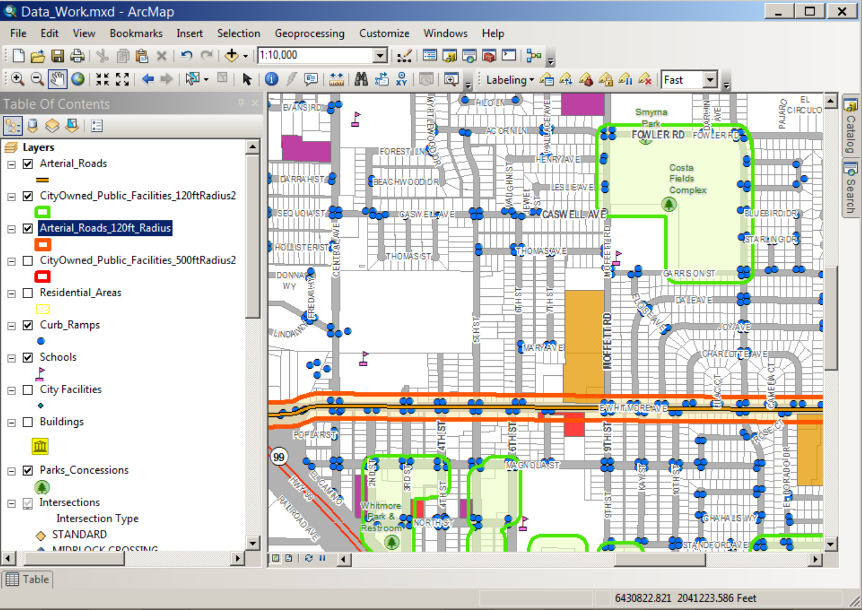The width and height of the screenshot is (862, 610).
Task: Select the Measure tool
Action: point(337,79)
